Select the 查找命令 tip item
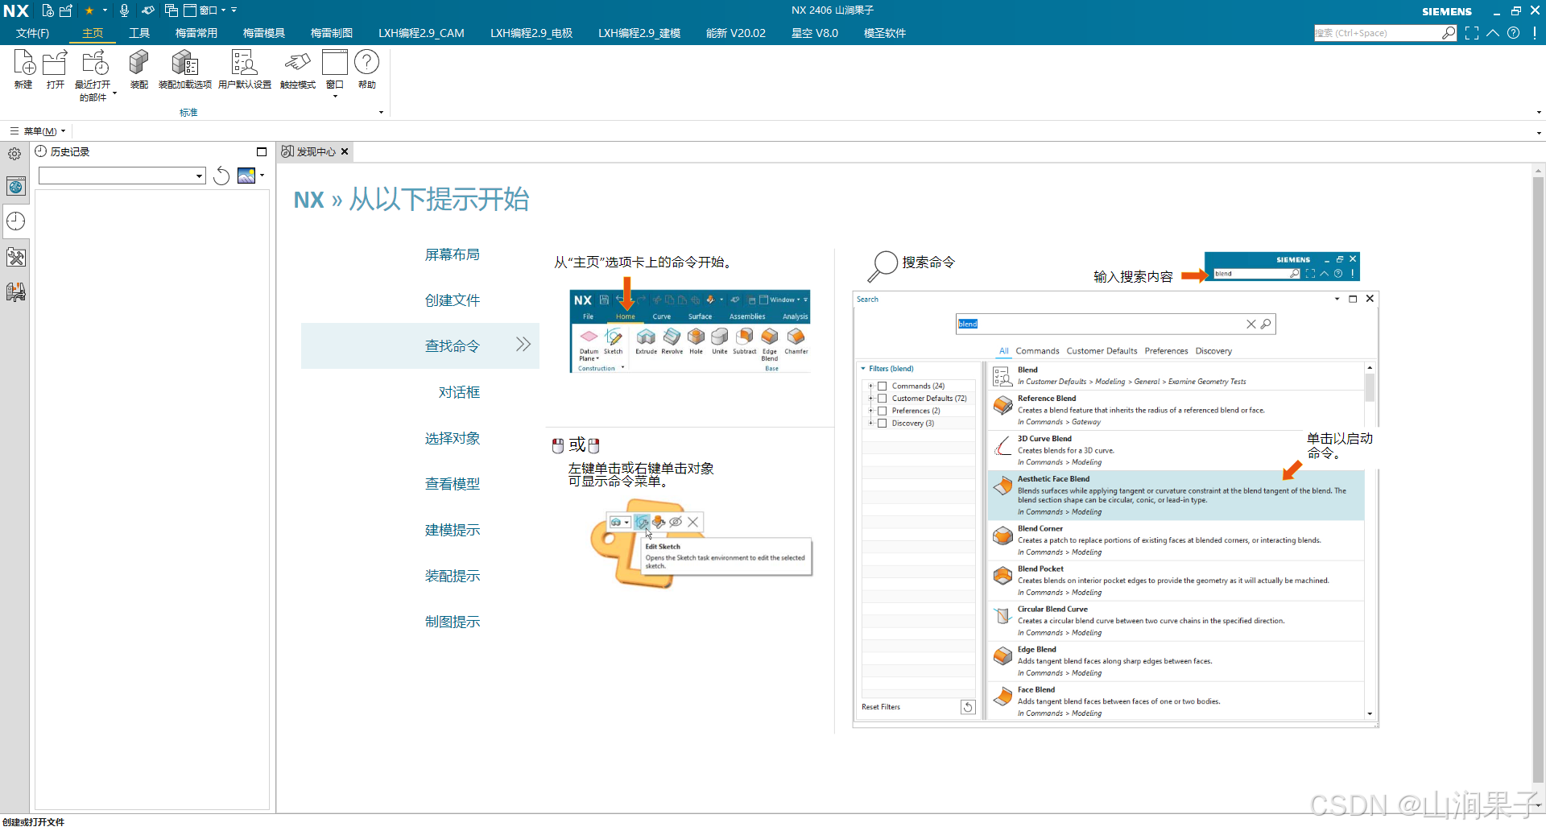The width and height of the screenshot is (1546, 831). tap(420, 346)
